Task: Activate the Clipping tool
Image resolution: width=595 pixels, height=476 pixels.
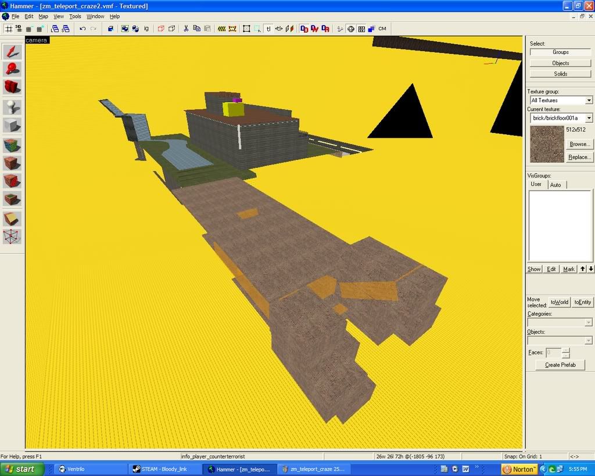Action: coord(12,219)
